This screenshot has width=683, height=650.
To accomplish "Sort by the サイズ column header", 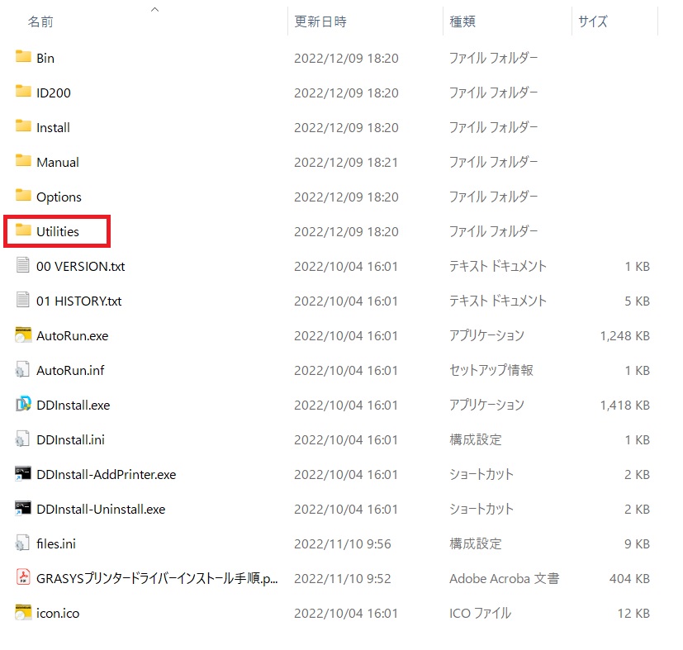I will tap(593, 21).
